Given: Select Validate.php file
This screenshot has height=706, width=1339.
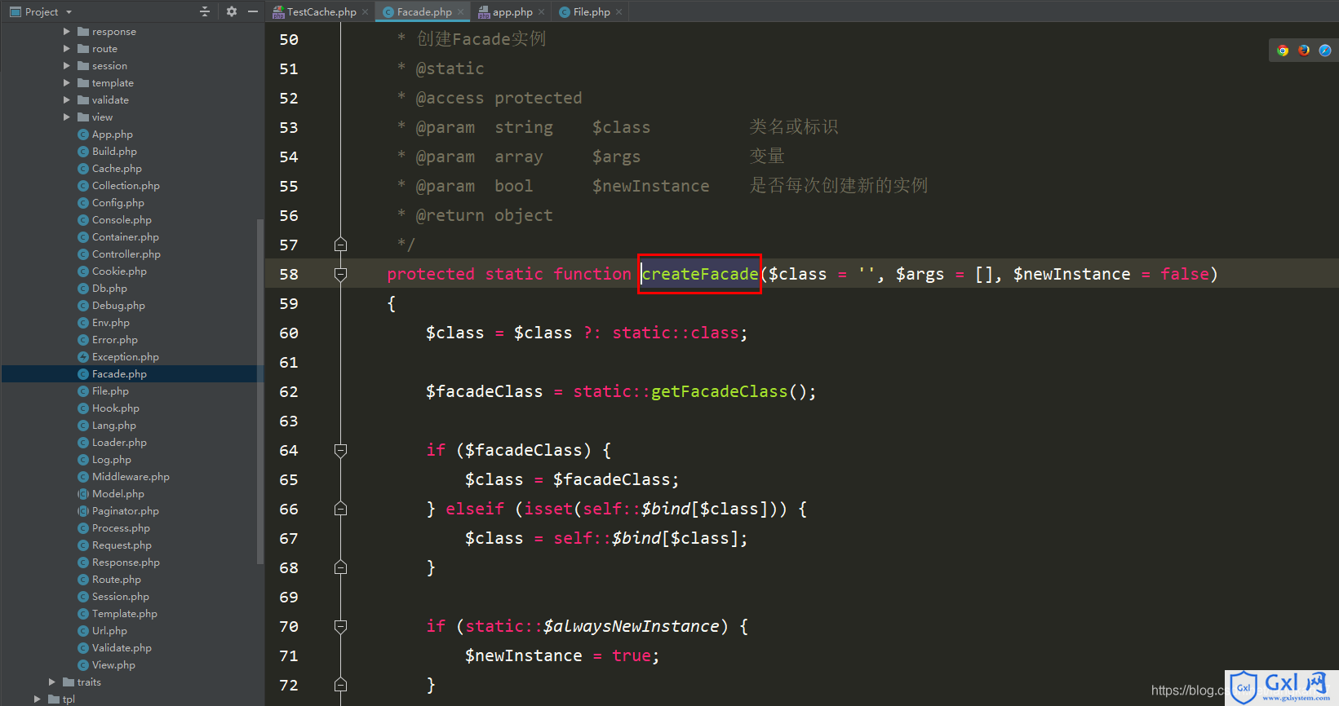Looking at the screenshot, I should click(x=122, y=648).
